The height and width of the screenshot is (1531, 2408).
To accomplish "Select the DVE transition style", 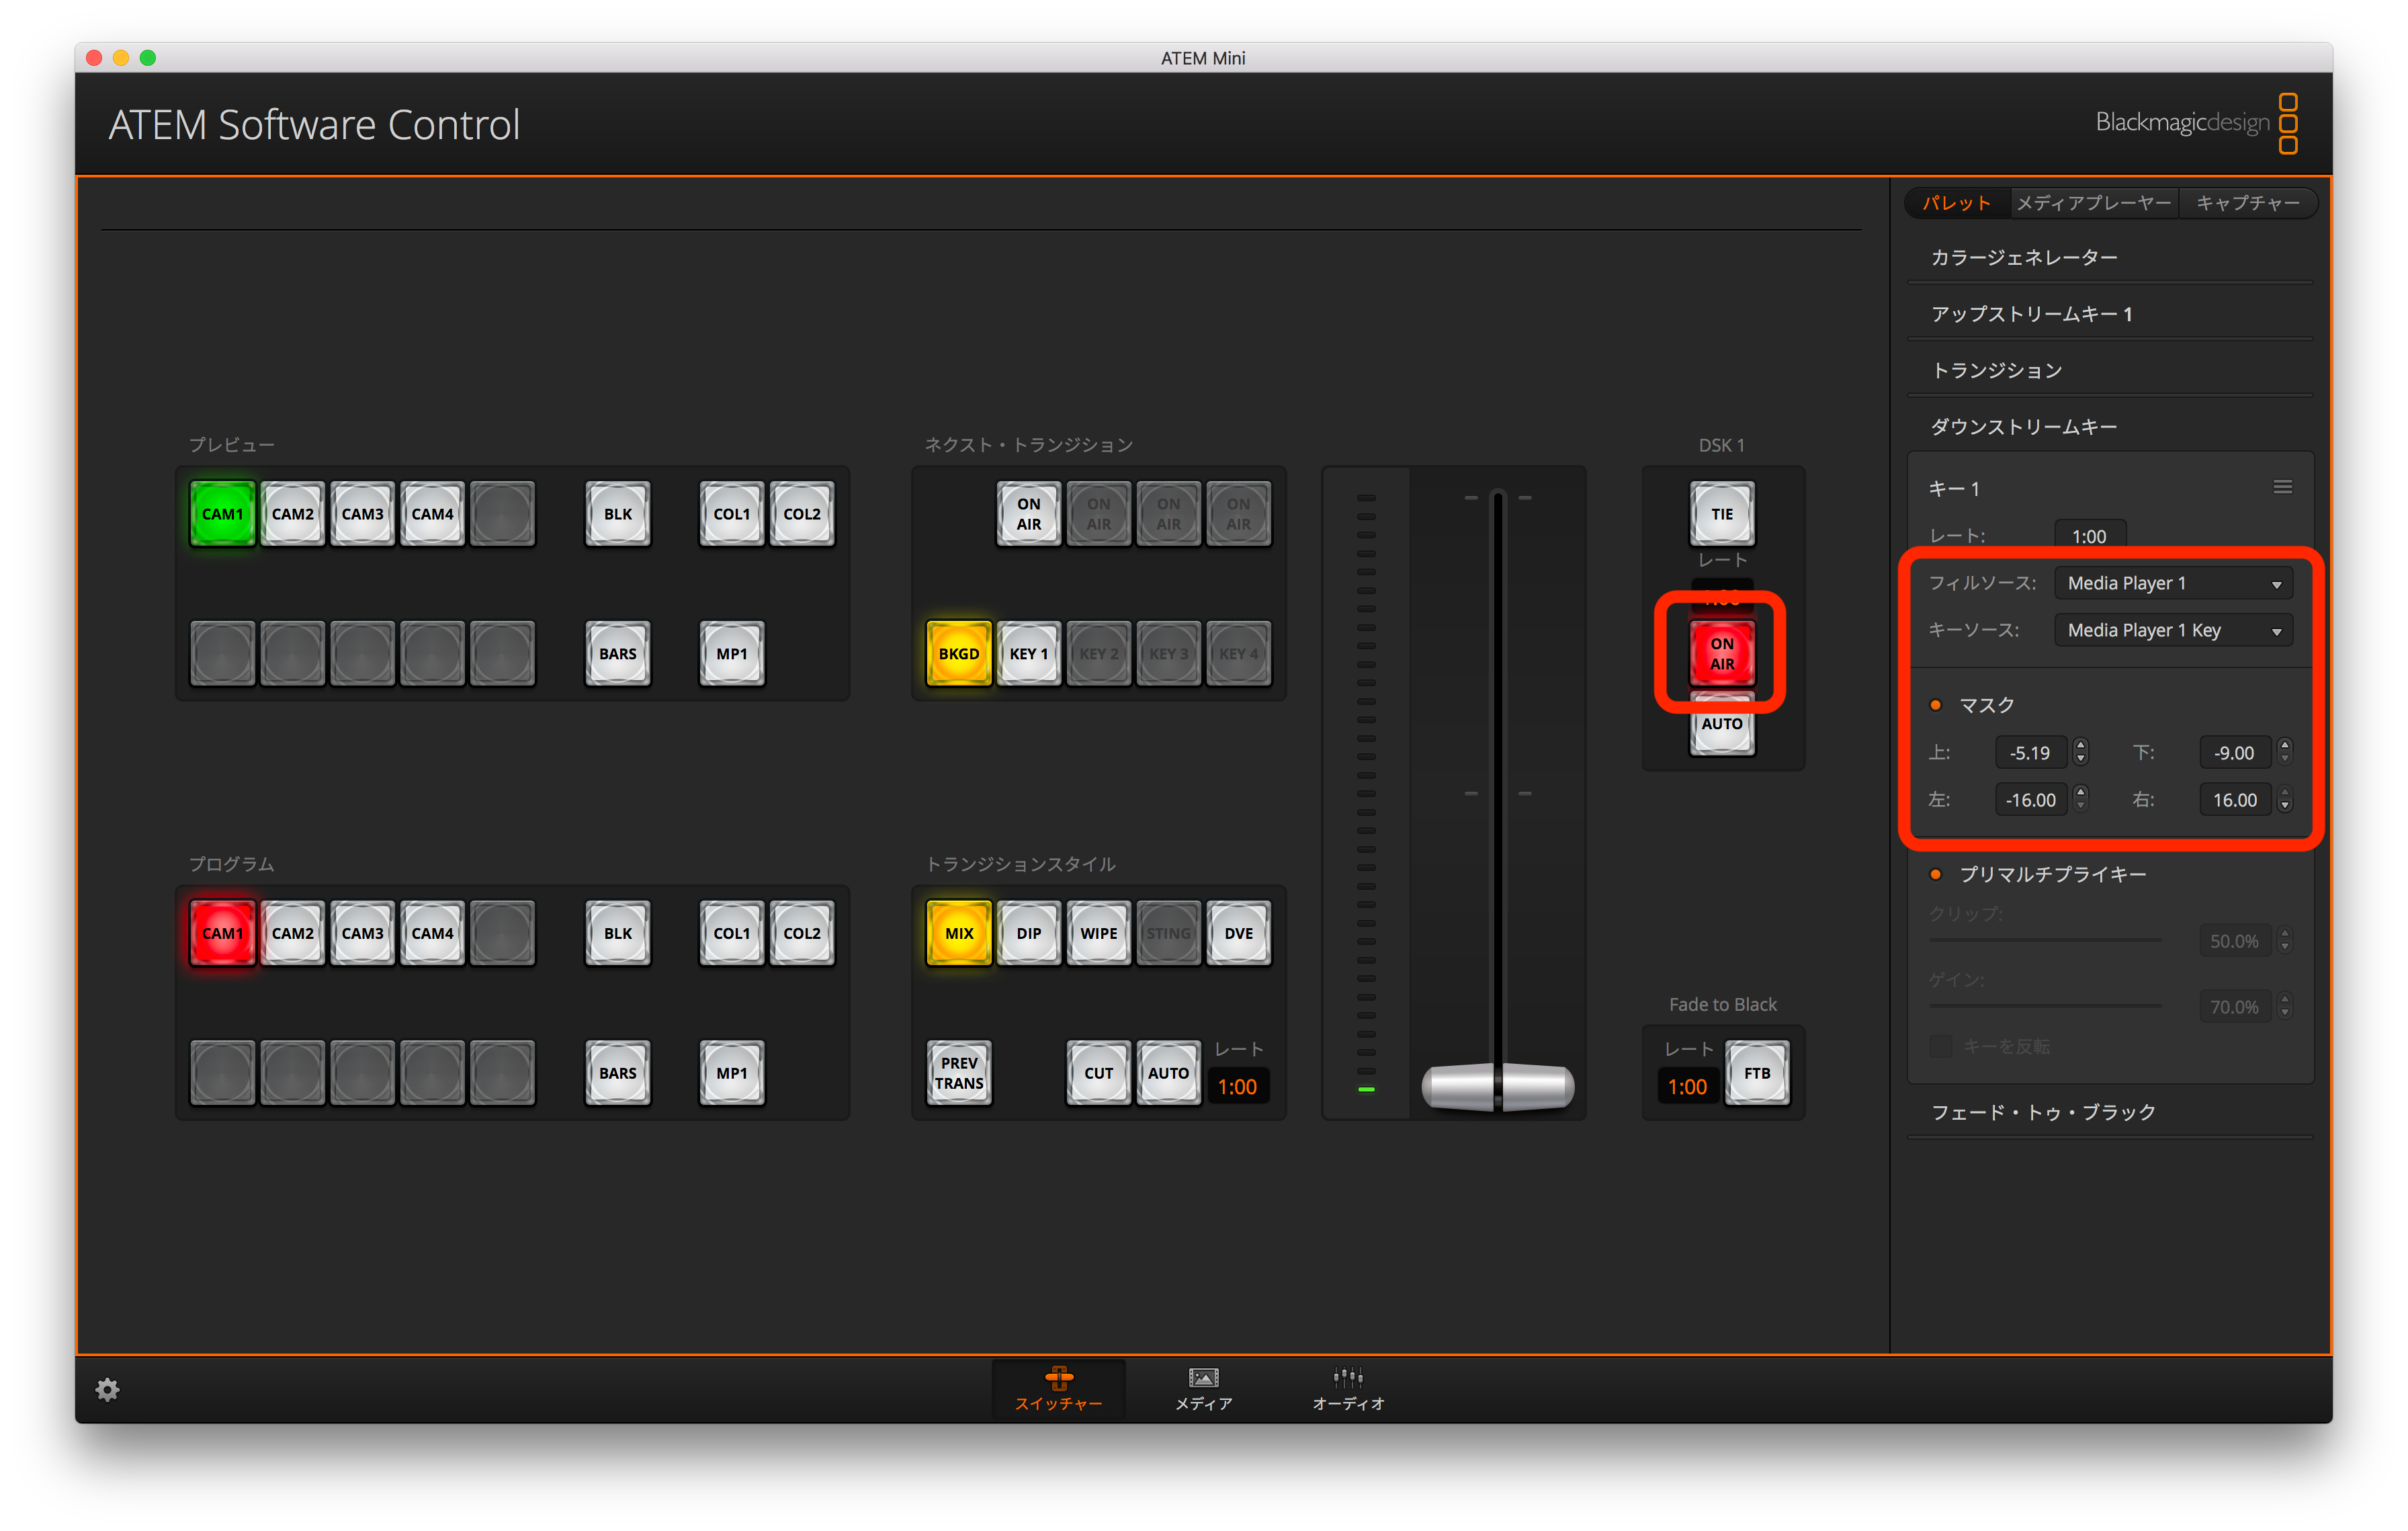I will (1238, 933).
